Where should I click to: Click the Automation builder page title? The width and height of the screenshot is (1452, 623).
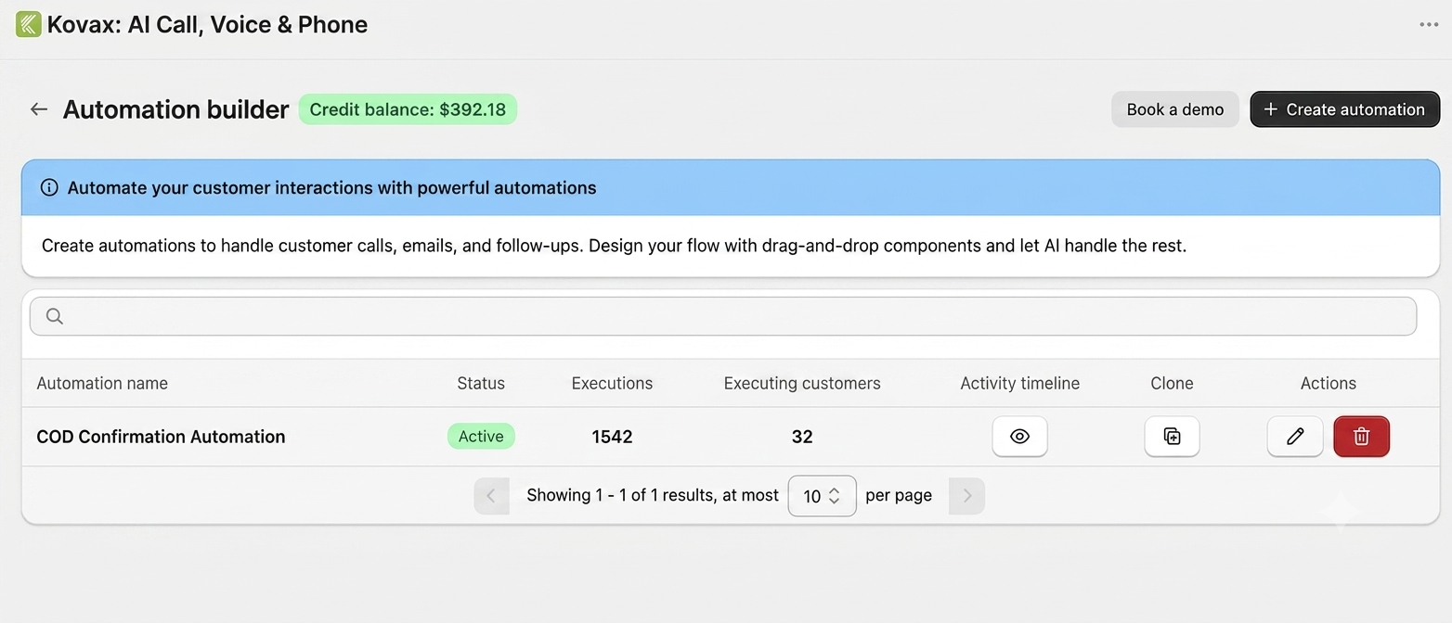point(175,109)
